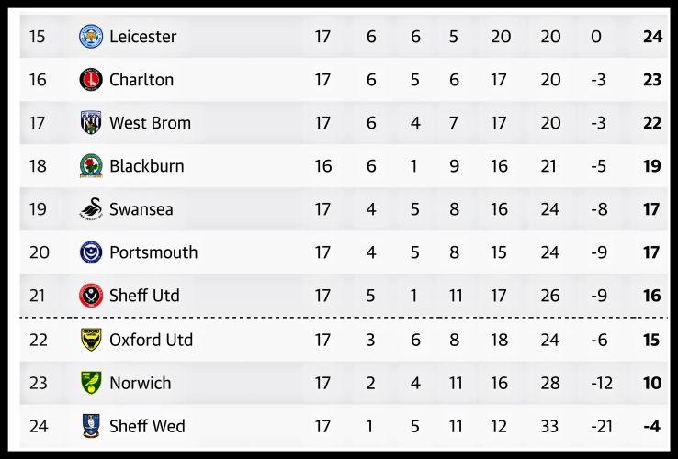The height and width of the screenshot is (459, 678).
Task: Click the Norwich team name
Action: pyautogui.click(x=140, y=383)
